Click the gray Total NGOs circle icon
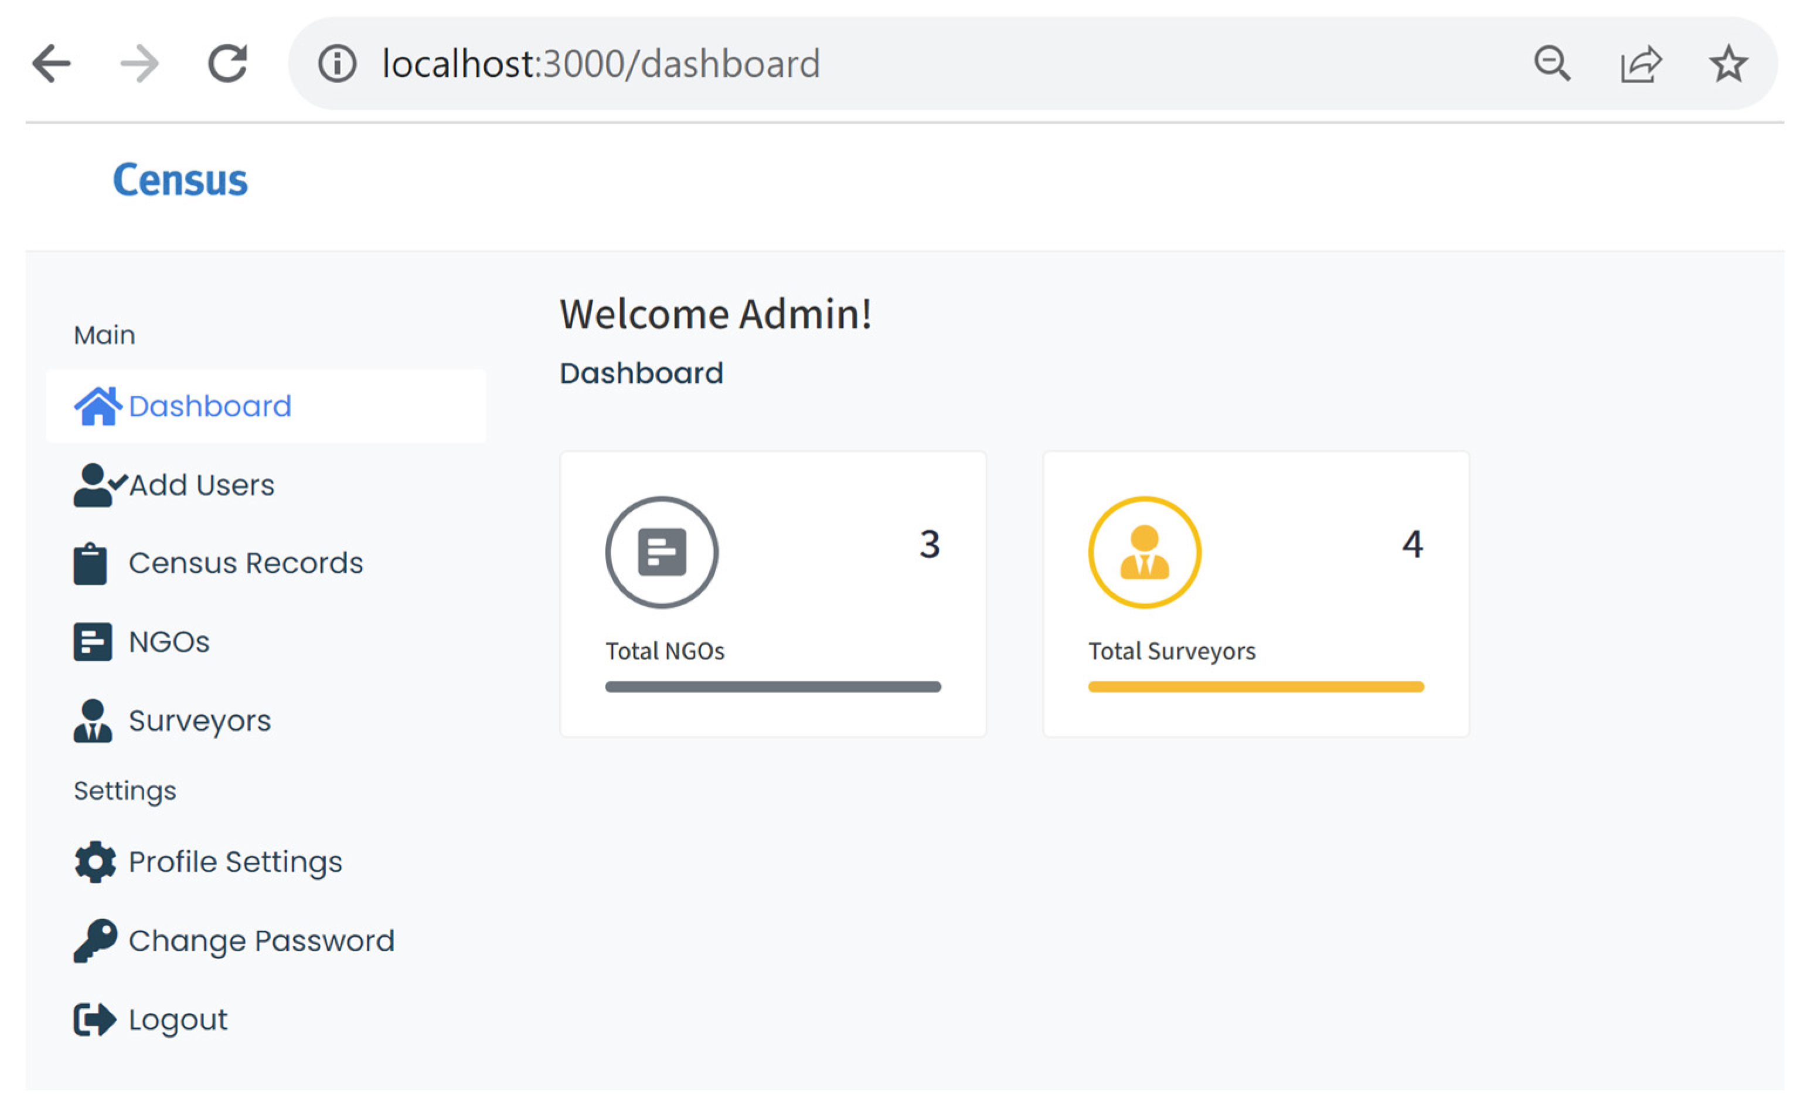The image size is (1797, 1115). click(661, 552)
